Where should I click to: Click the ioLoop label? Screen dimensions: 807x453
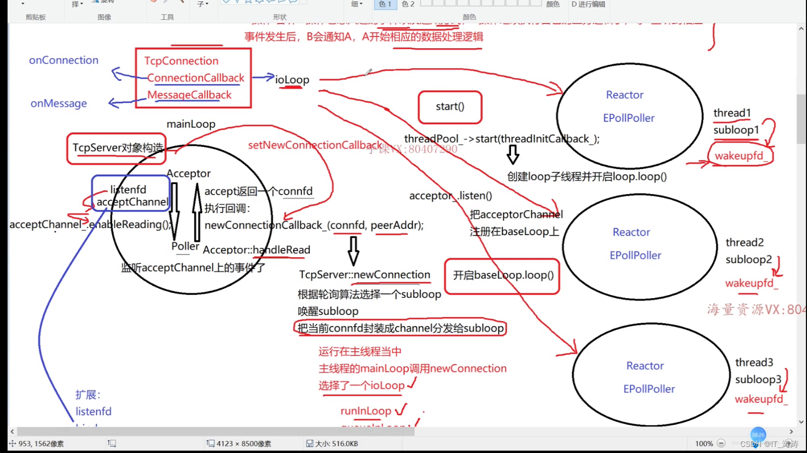tap(292, 80)
